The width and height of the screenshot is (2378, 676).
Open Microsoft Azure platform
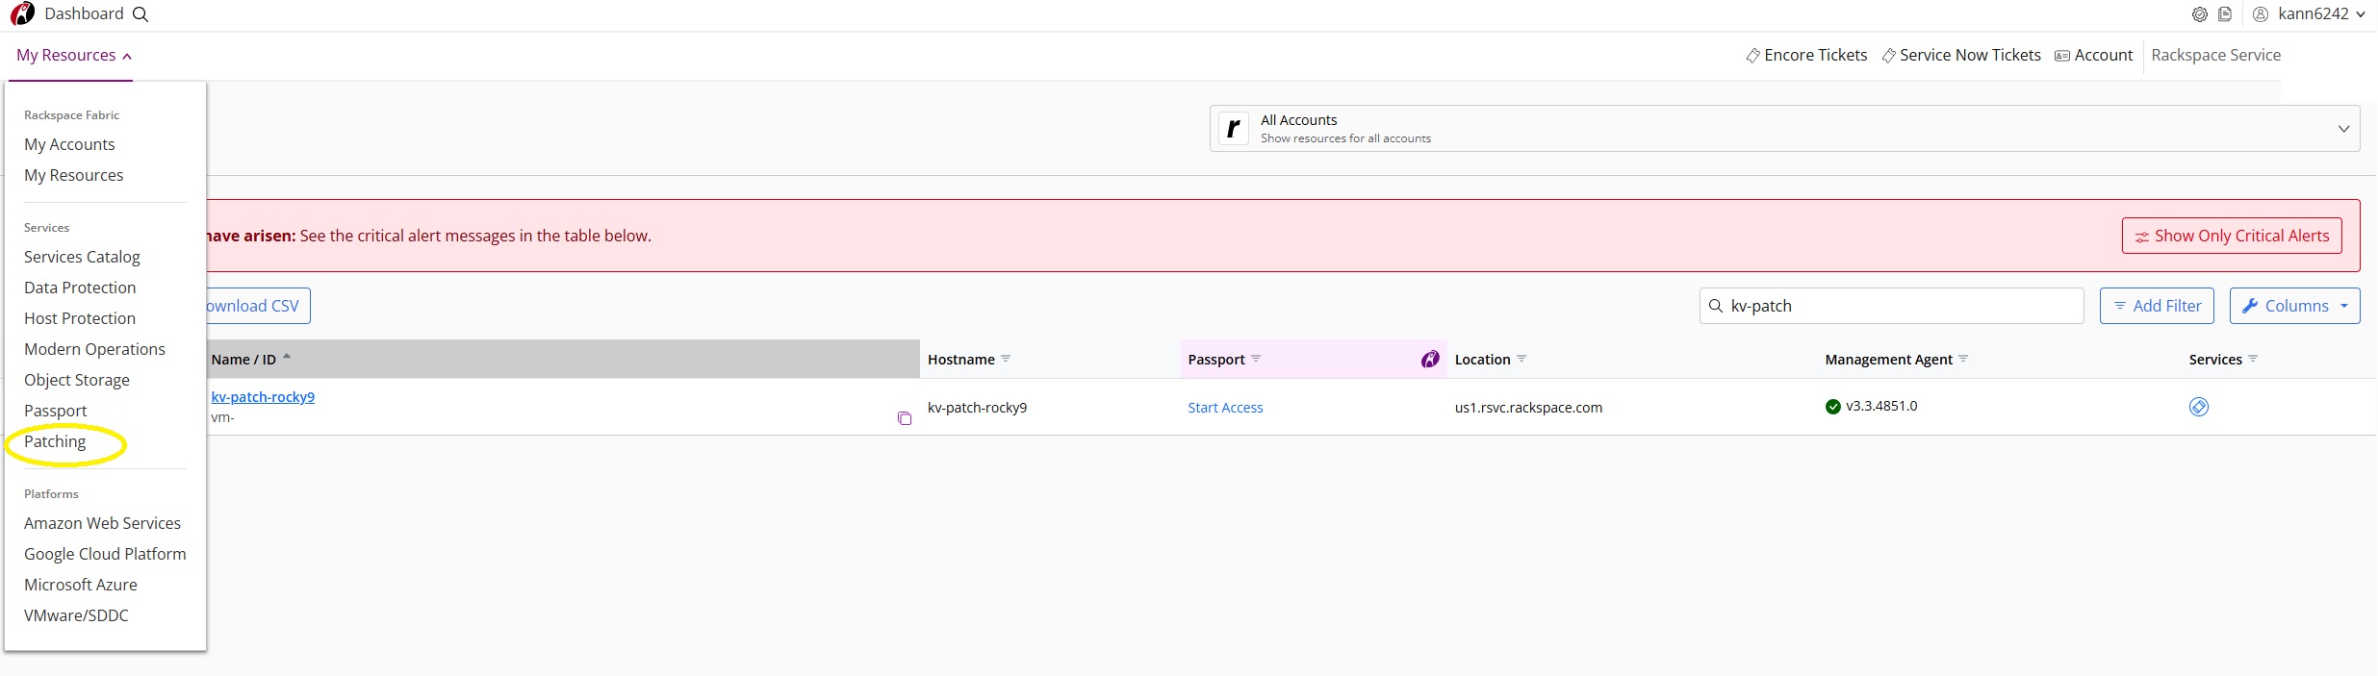81,585
